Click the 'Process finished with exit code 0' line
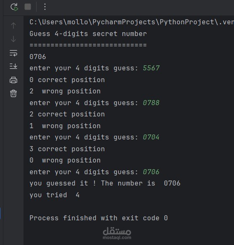 coord(99,218)
